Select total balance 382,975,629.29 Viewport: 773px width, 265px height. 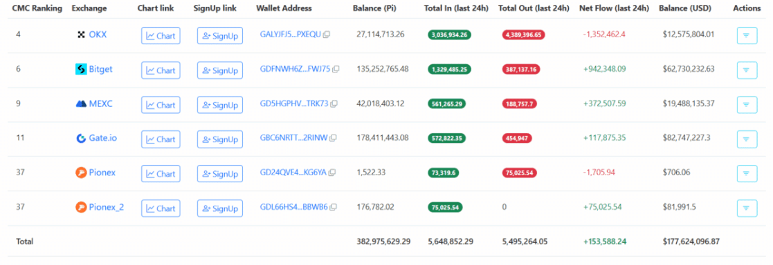click(383, 242)
